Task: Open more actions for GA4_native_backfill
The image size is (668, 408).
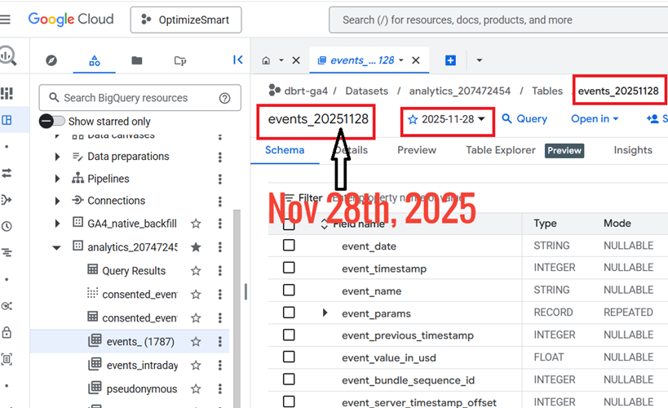Action: tap(220, 224)
